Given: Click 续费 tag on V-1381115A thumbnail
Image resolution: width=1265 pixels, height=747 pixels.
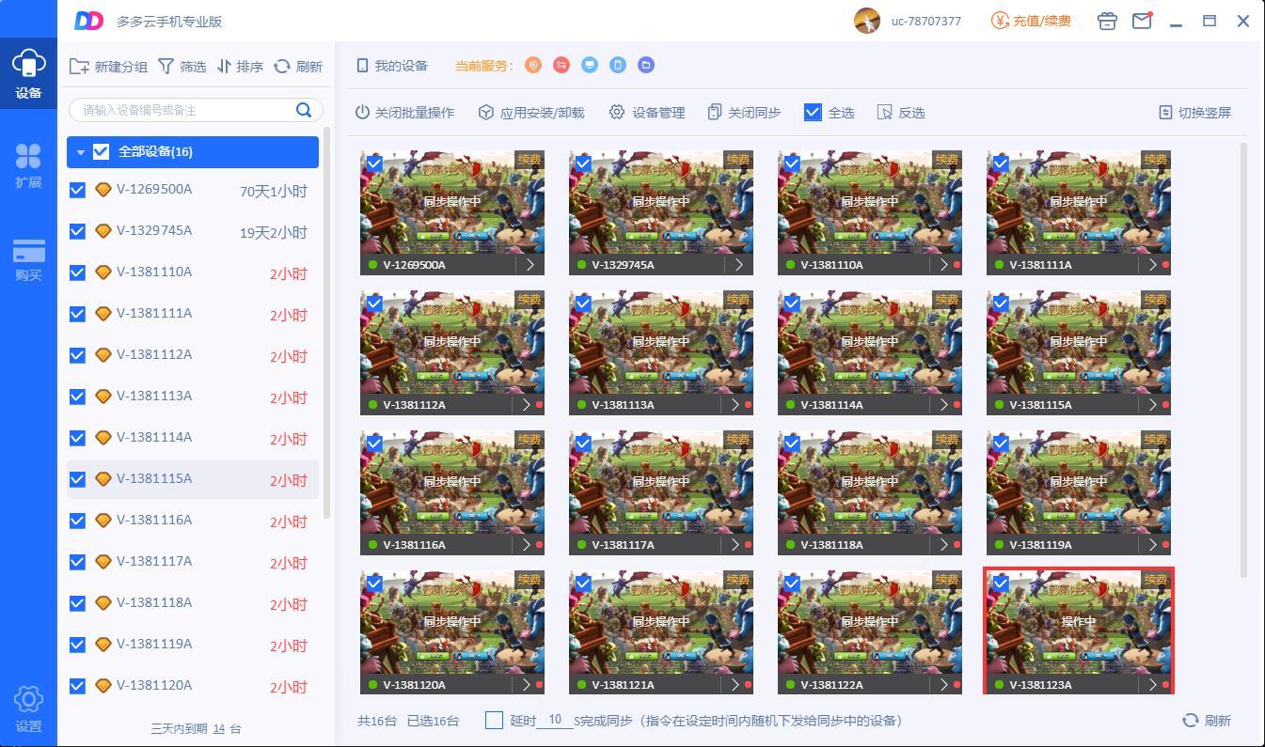Looking at the screenshot, I should (x=1156, y=300).
